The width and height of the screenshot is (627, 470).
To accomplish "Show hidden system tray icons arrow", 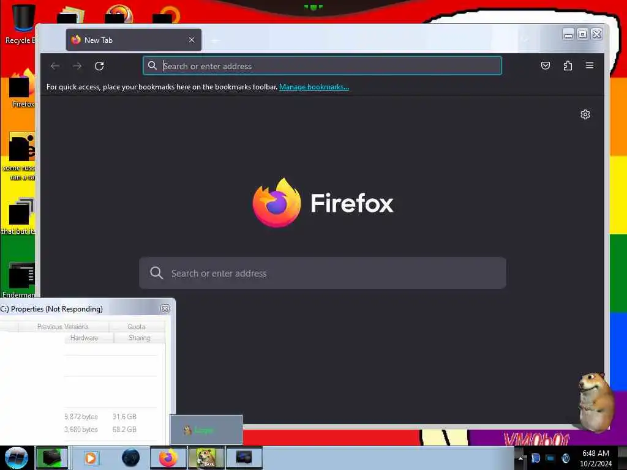I will pos(520,458).
